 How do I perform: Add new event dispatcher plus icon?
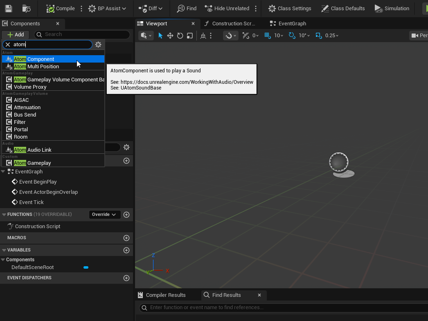click(126, 278)
